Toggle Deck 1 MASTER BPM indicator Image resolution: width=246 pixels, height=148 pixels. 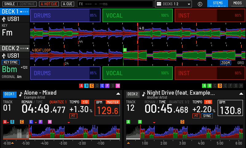pyautogui.click(x=113, y=102)
